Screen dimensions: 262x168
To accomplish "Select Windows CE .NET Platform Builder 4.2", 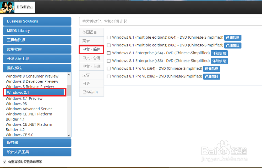I will (x=29, y=127).
